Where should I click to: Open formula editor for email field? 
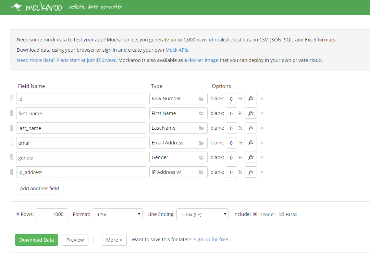[x=250, y=143]
